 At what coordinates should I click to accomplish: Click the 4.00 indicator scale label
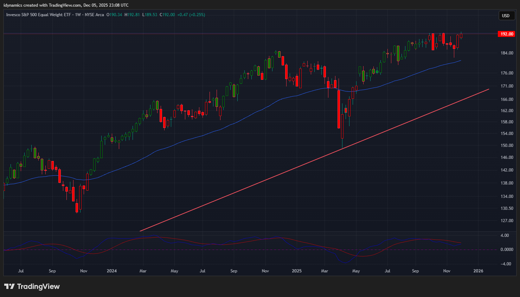(505, 235)
